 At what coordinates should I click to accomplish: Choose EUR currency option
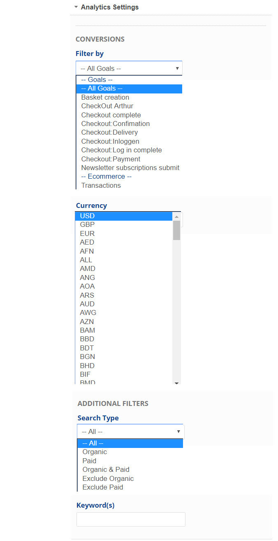point(87,233)
